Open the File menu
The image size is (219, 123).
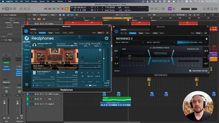click(16, 1)
